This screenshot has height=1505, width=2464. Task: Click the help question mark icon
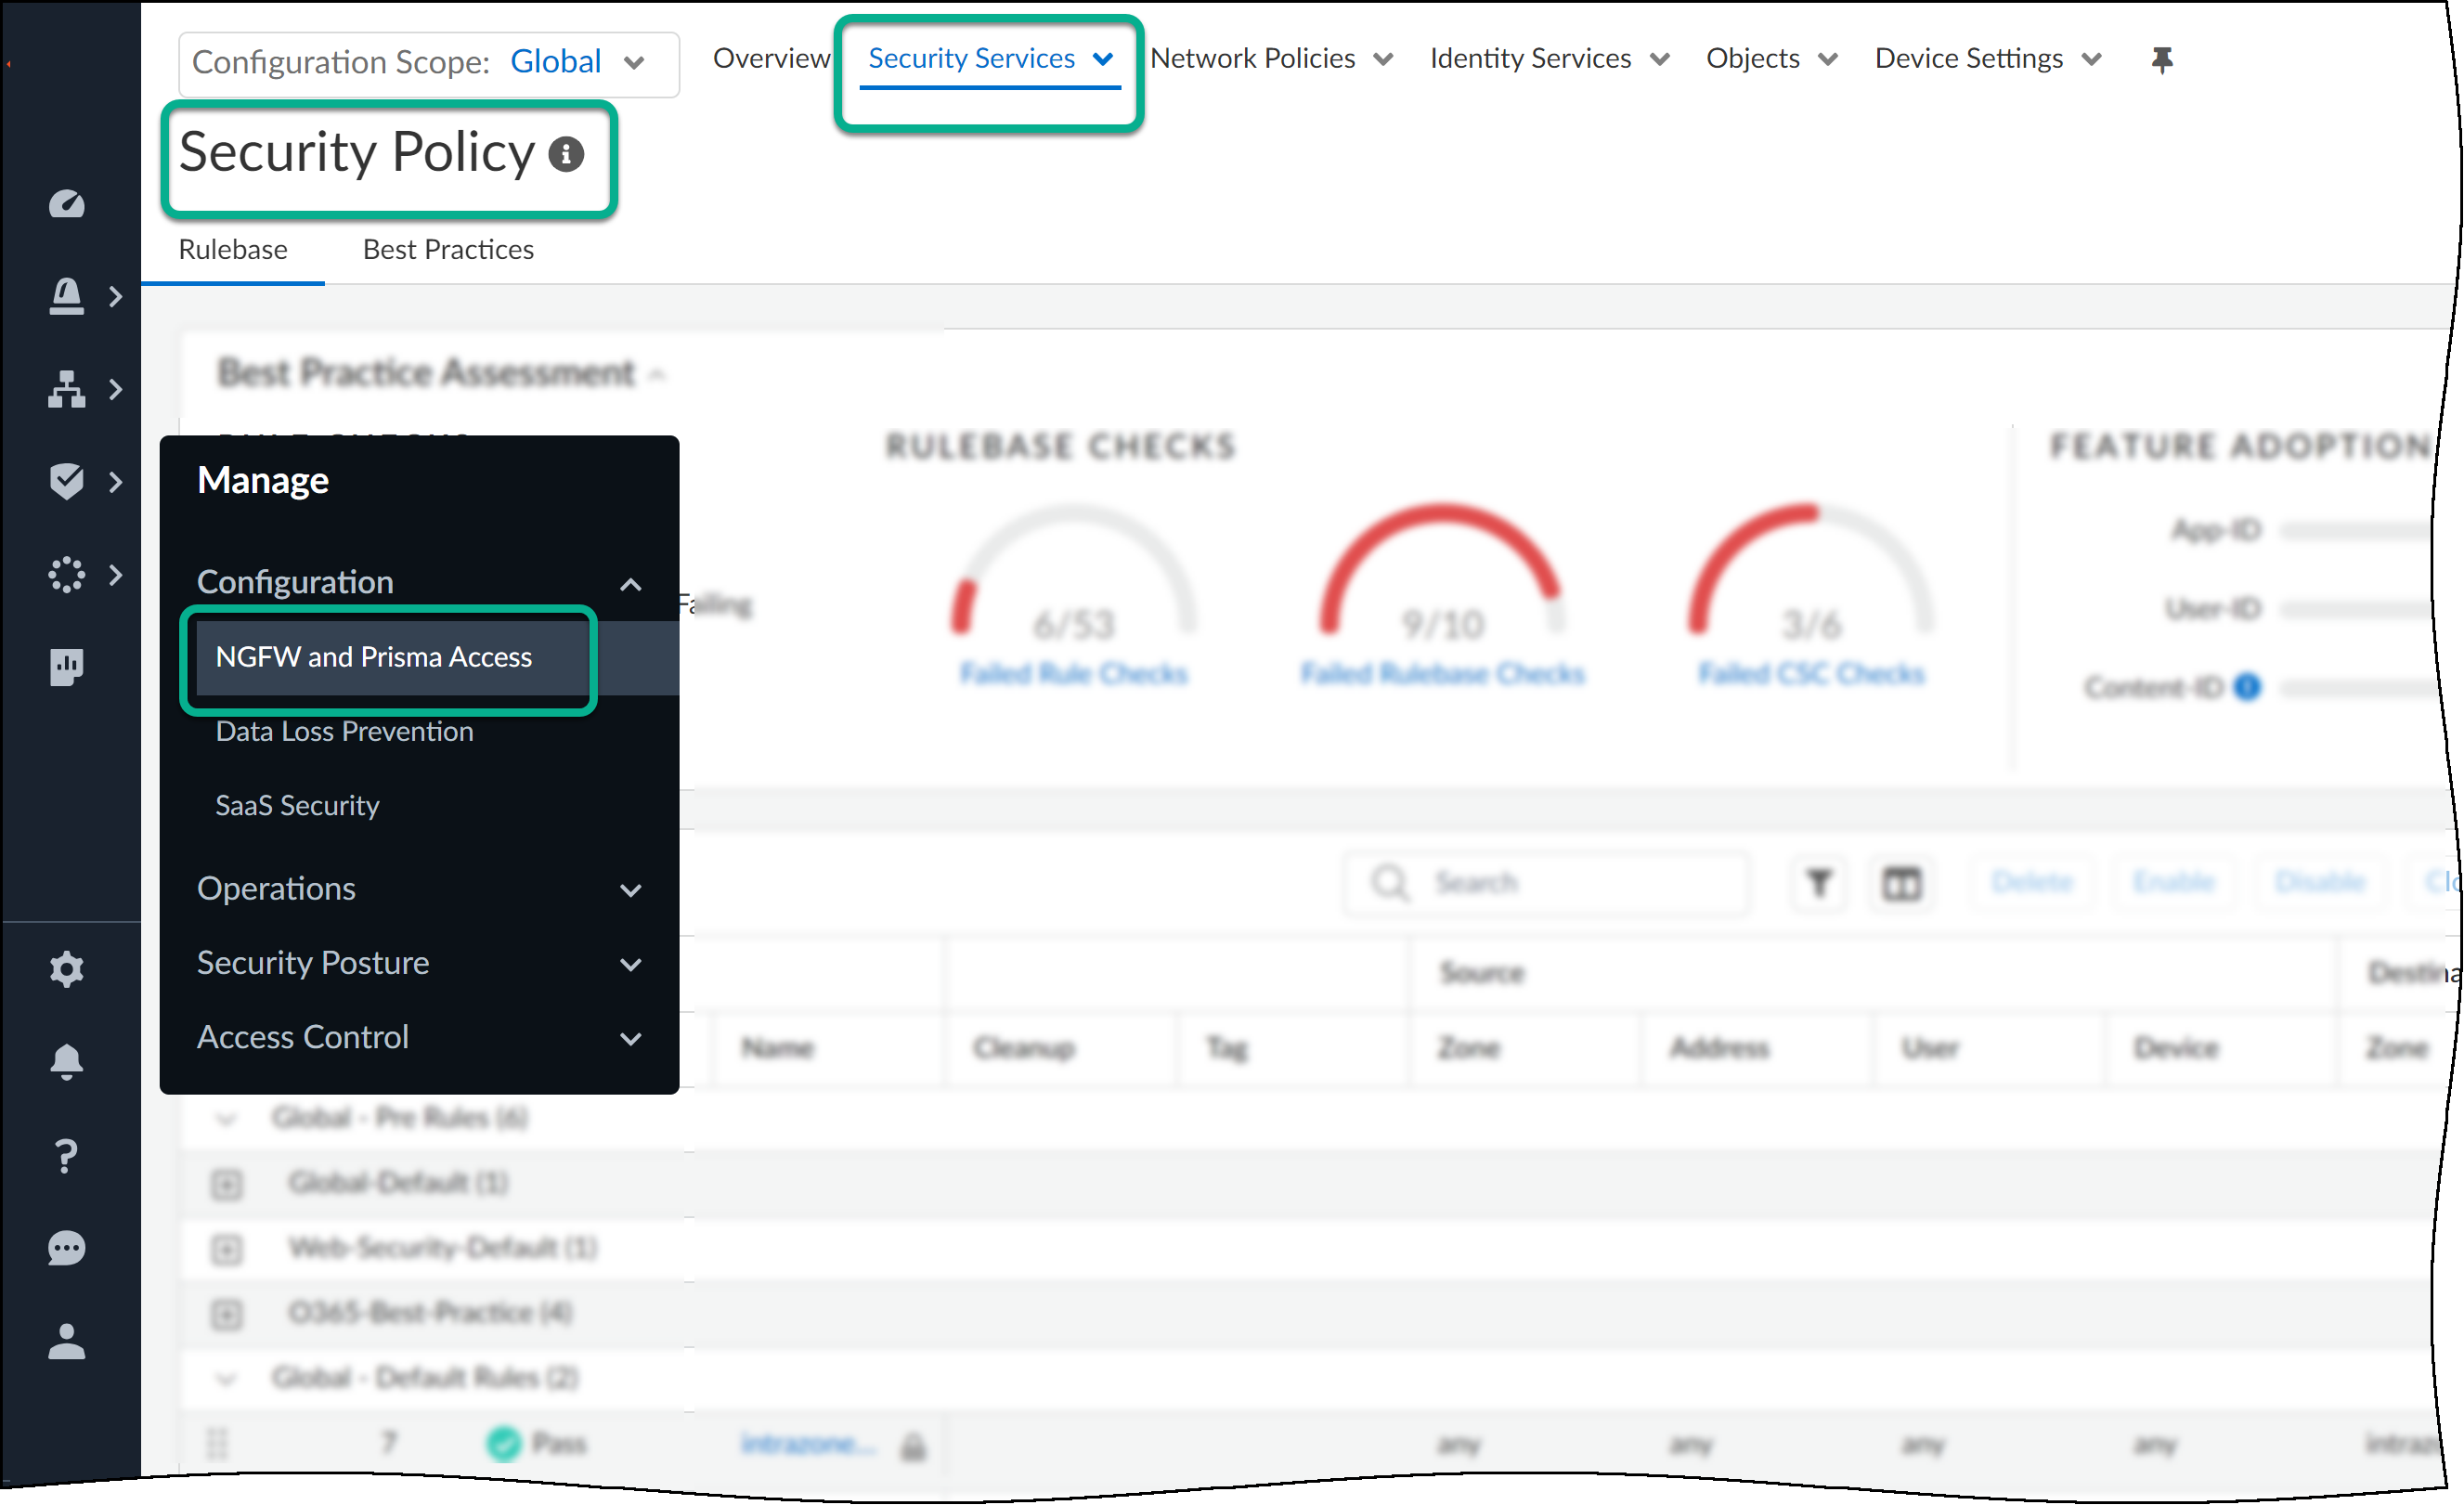pos(66,1156)
